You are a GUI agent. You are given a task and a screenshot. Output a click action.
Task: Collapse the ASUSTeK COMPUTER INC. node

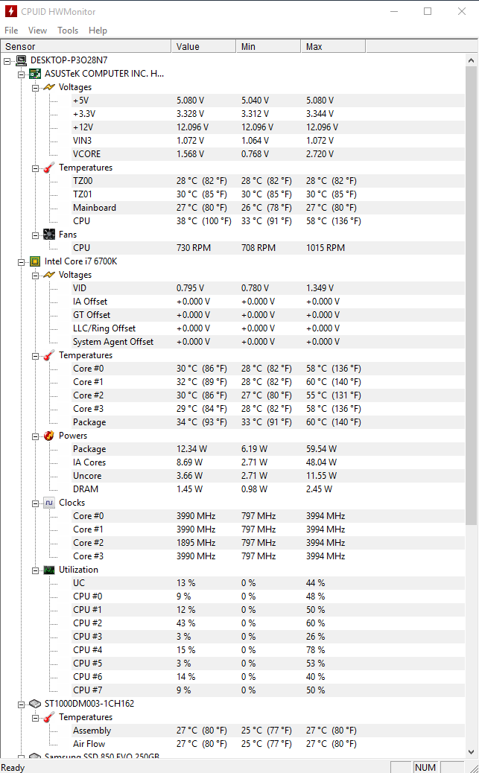22,74
